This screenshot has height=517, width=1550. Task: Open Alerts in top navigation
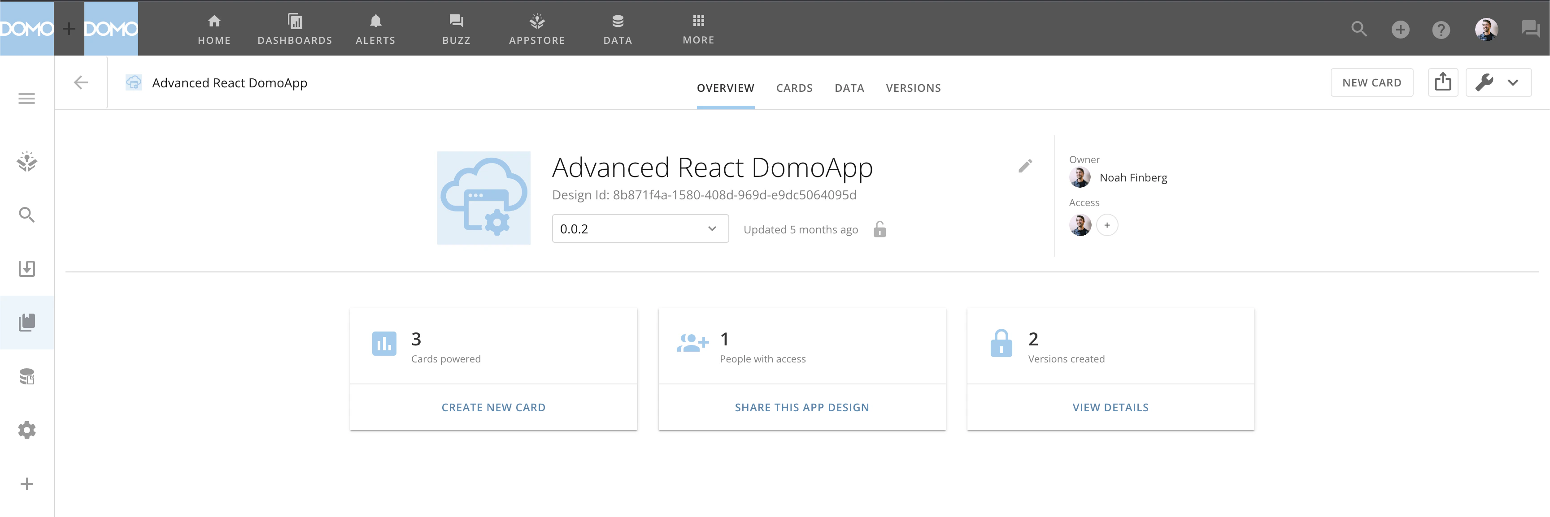pos(375,30)
